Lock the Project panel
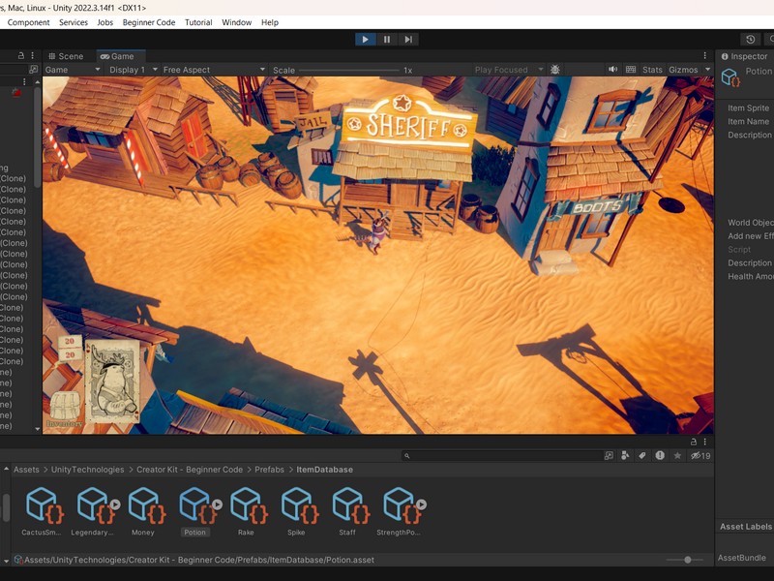Image resolution: width=774 pixels, height=581 pixels. click(x=694, y=442)
